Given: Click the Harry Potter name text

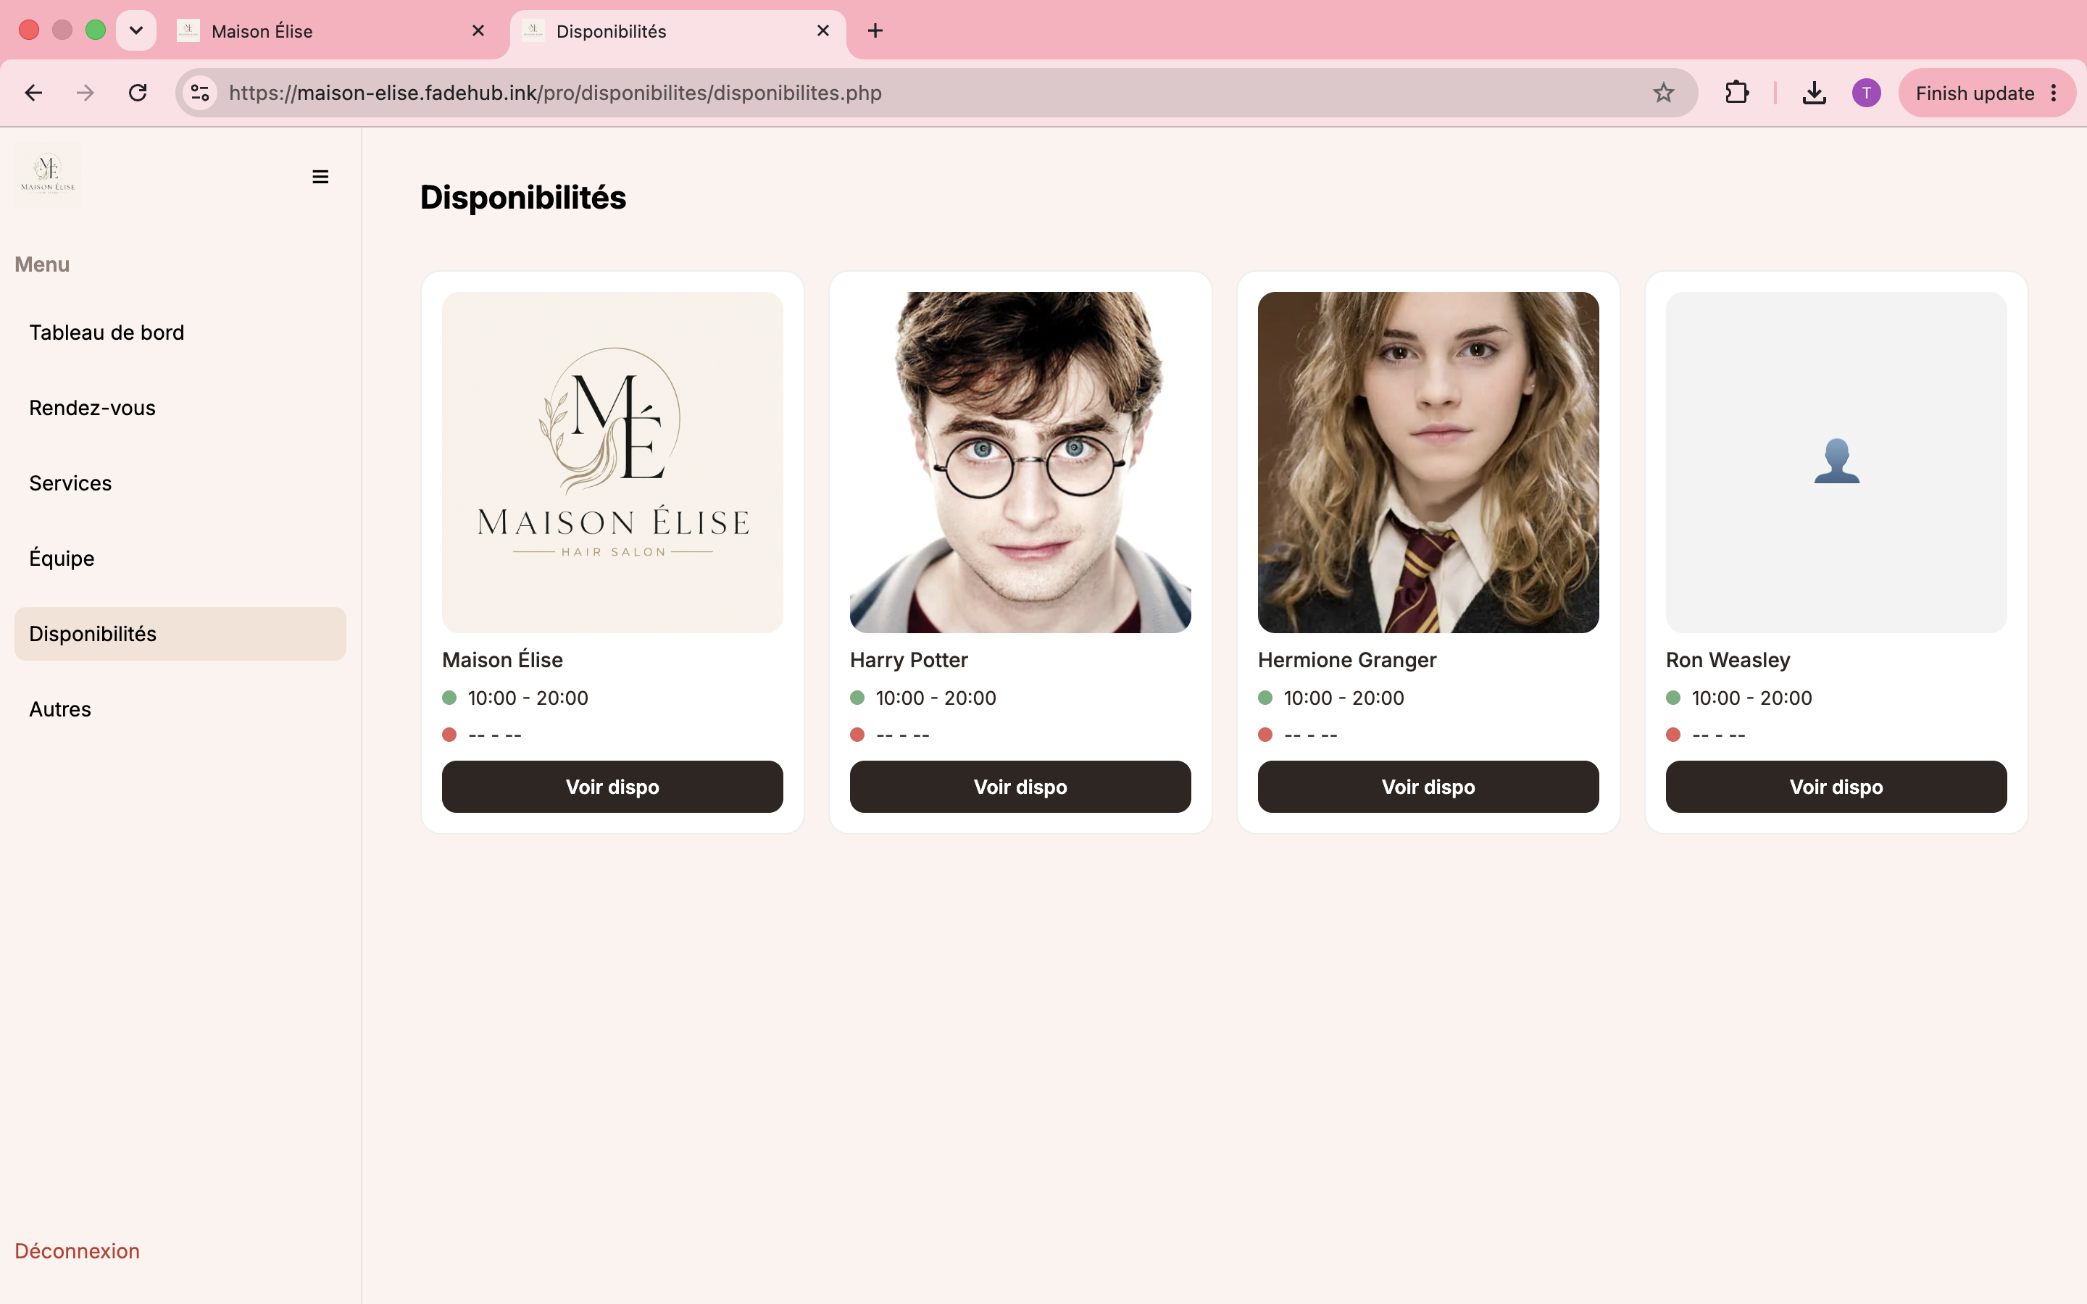Looking at the screenshot, I should click(909, 660).
